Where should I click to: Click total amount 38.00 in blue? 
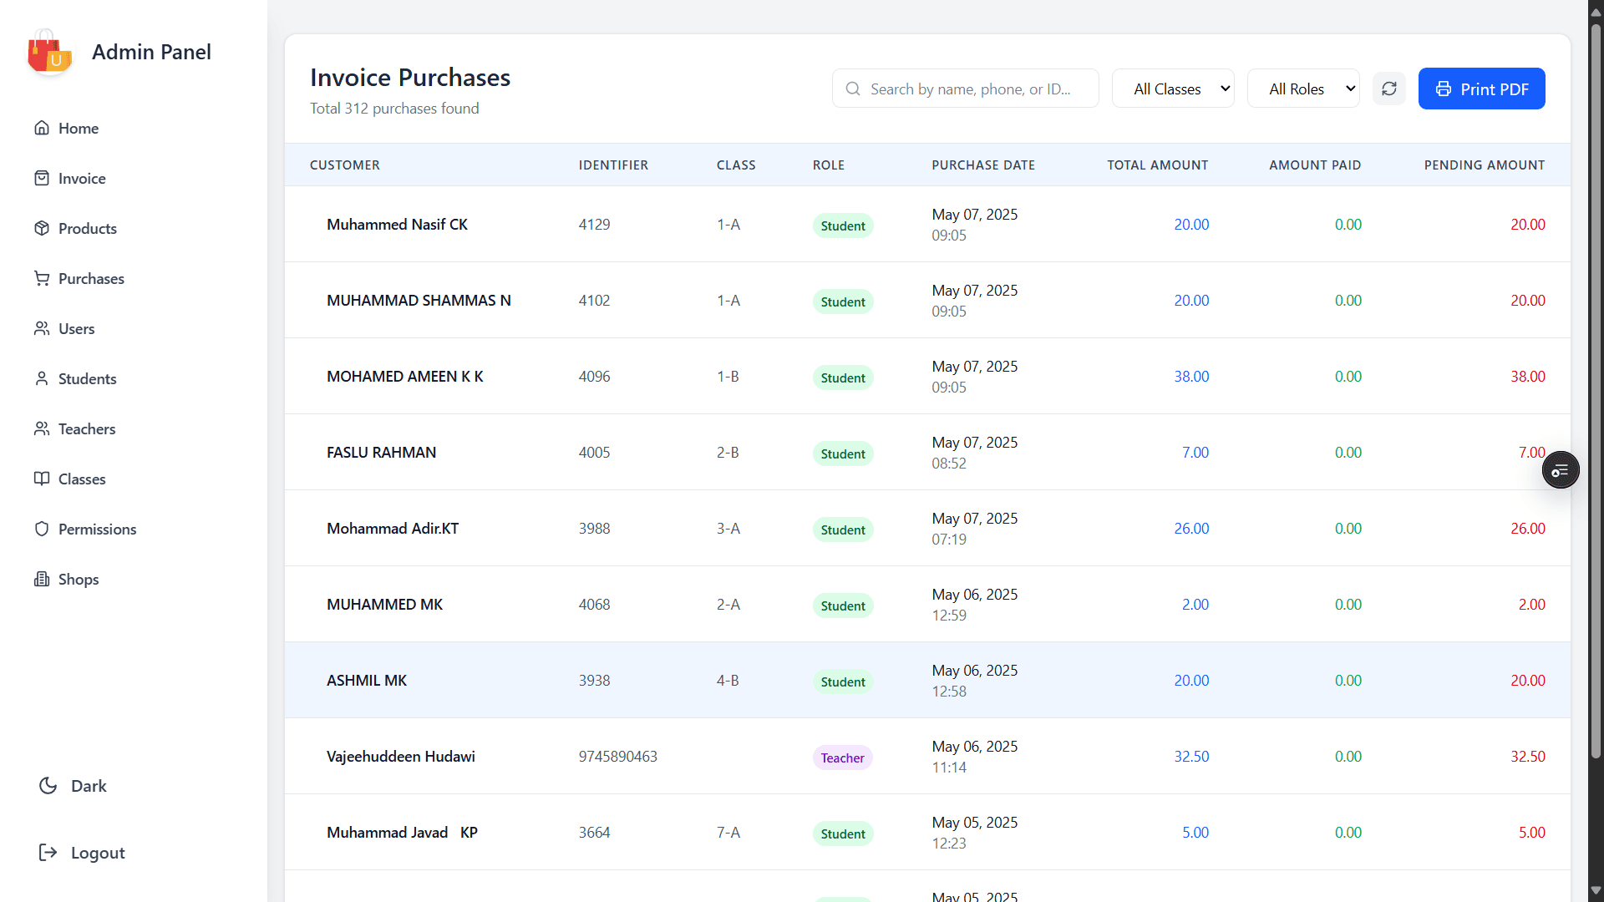(x=1191, y=376)
